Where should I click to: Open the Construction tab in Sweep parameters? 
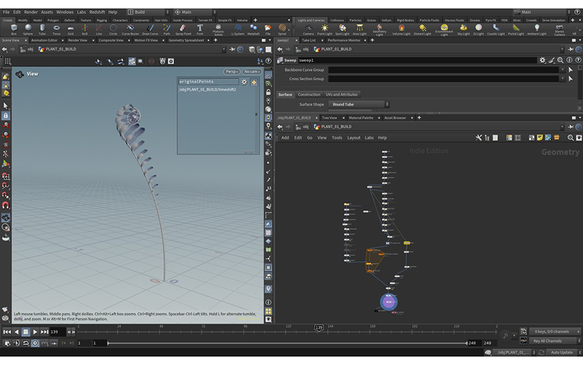309,94
